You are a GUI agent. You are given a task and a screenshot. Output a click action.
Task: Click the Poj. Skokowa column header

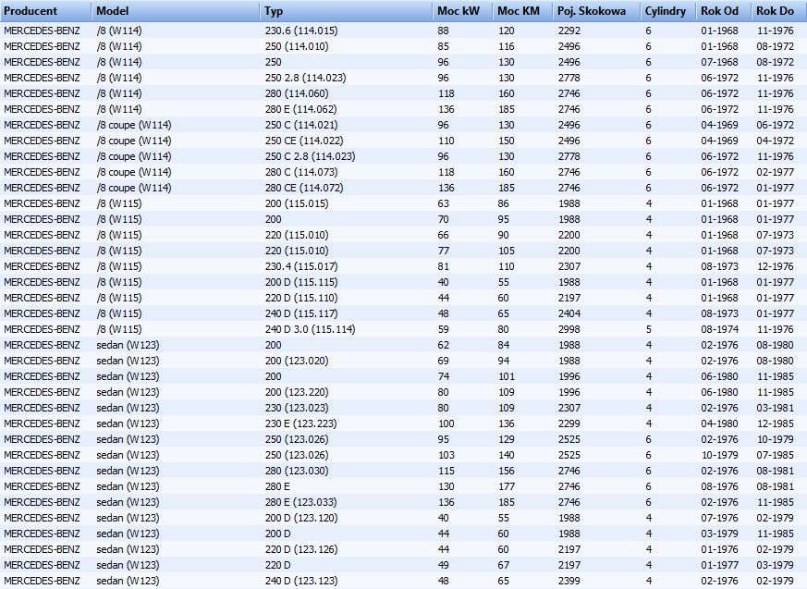[597, 11]
